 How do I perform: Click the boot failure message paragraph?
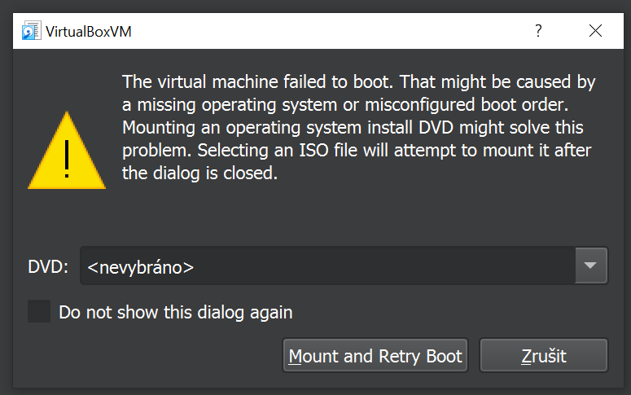[358, 127]
